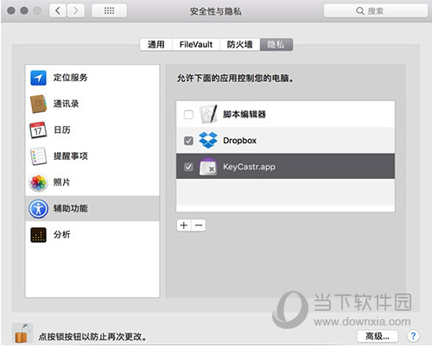Switch to the Firewall (防火墙) tab
This screenshot has width=432, height=347.
point(239,45)
